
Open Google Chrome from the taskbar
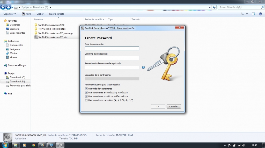pyautogui.click(x=33, y=145)
